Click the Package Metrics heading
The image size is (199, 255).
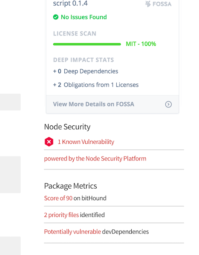click(x=70, y=186)
